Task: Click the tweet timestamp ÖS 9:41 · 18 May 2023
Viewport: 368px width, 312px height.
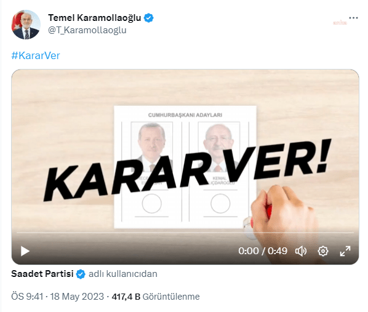Action: [57, 297]
